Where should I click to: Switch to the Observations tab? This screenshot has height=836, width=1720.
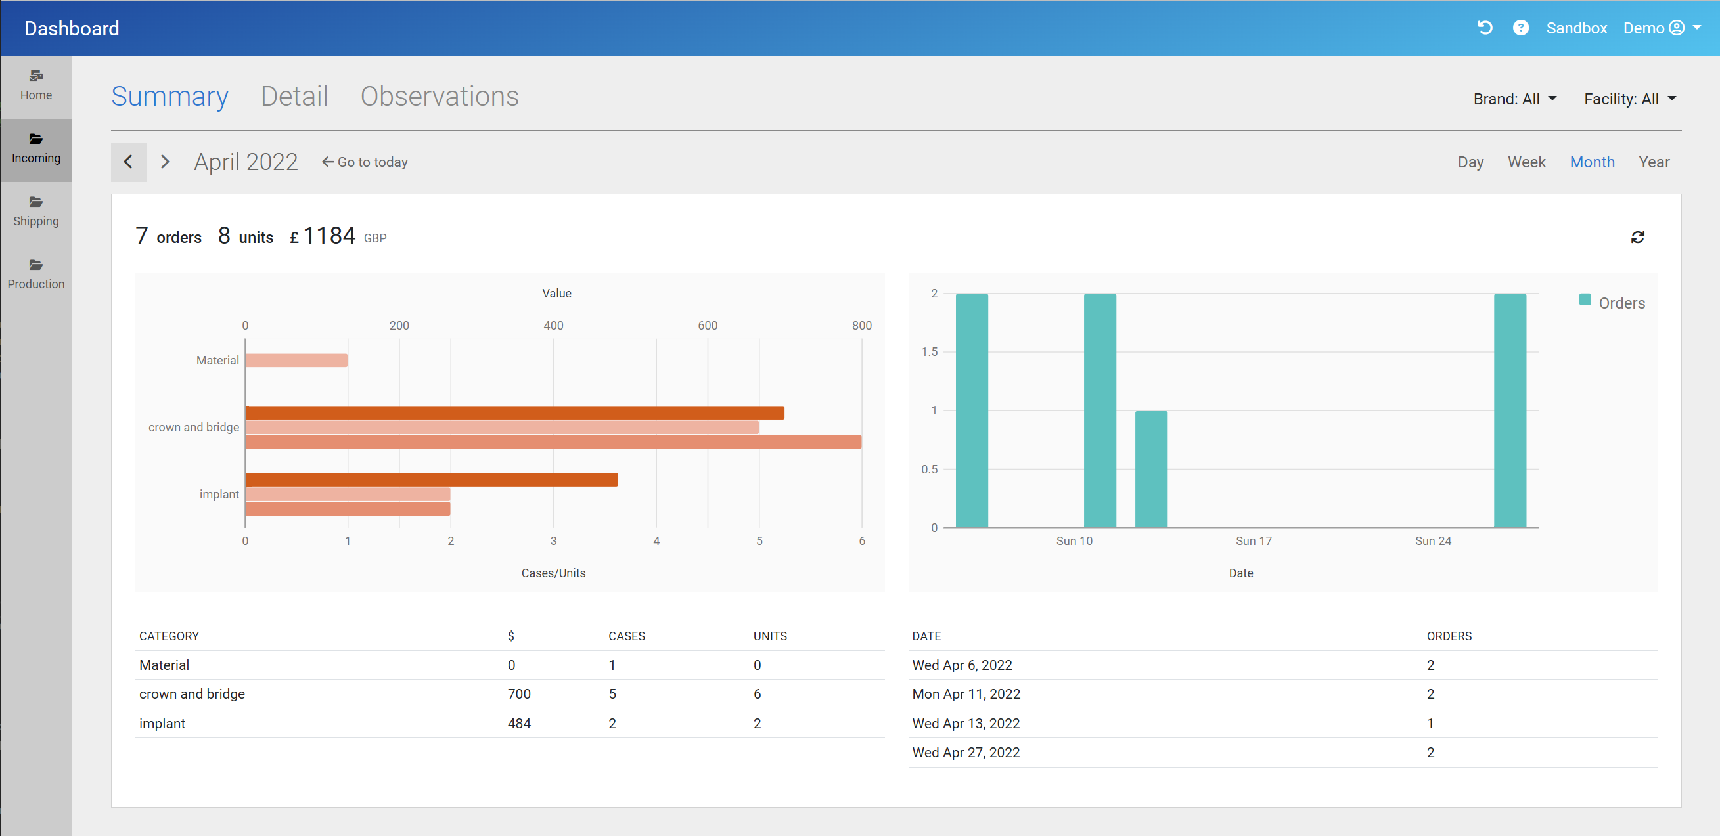click(x=439, y=97)
